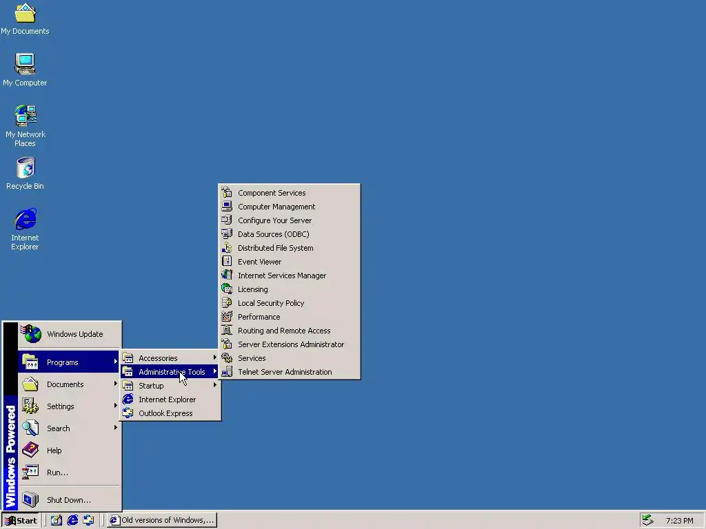Image resolution: width=706 pixels, height=529 pixels.
Task: Click the Local Security Policy icon
Action: (227, 303)
